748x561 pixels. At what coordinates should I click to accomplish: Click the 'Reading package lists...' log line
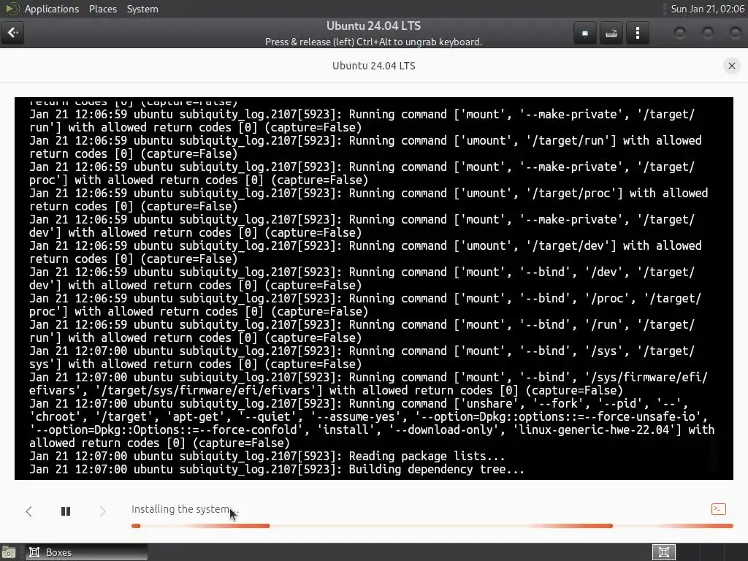click(x=427, y=456)
